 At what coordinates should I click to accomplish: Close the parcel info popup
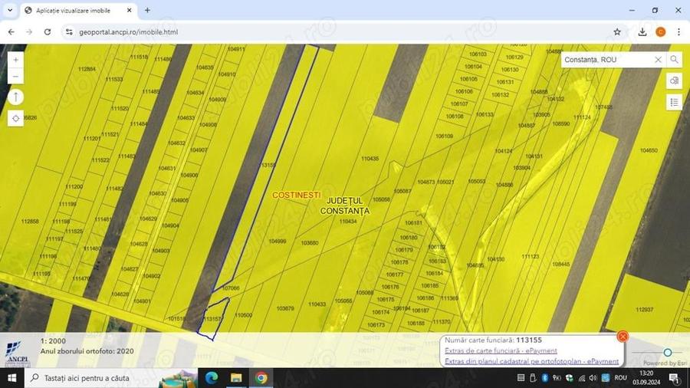coord(623,337)
